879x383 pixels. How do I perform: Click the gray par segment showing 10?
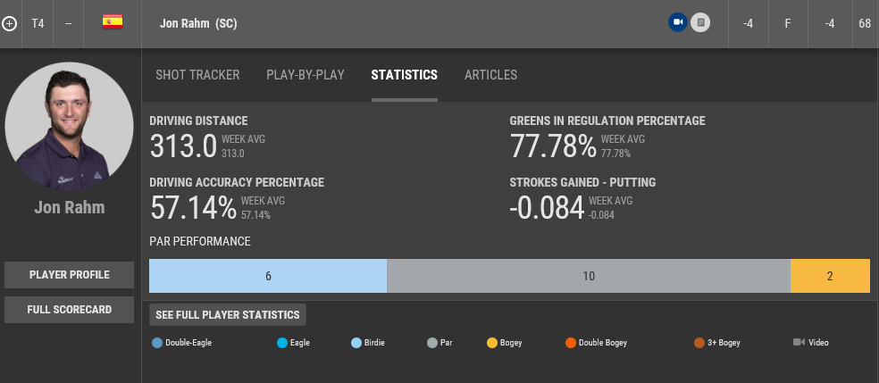pos(589,276)
